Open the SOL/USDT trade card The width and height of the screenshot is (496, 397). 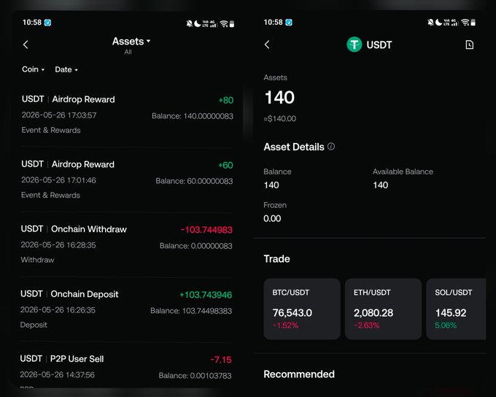point(456,309)
